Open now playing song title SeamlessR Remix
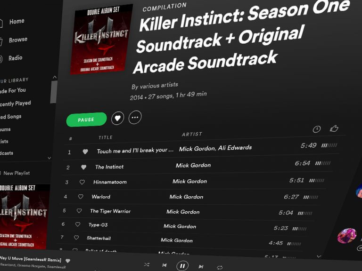This screenshot has width=362, height=271. tap(30, 259)
